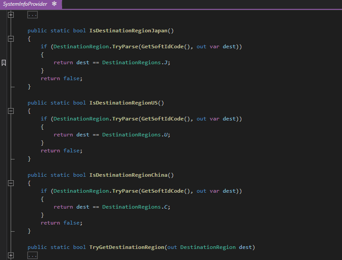This screenshot has height=260, width=342.
Task: Click GetSoftIdCode call in US method
Action: (162, 119)
